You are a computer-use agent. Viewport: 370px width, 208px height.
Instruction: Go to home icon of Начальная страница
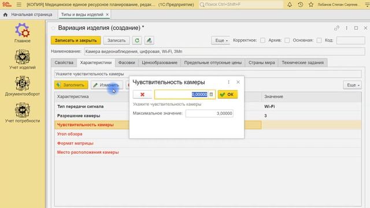(5, 14)
